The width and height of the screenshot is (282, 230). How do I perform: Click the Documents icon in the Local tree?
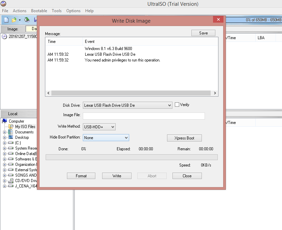pyautogui.click(x=11, y=132)
